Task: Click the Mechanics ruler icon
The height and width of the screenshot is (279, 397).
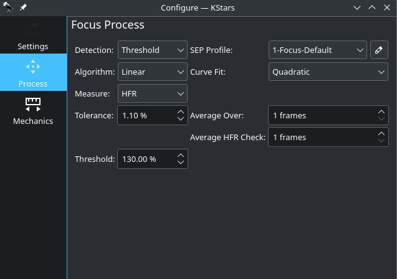Action: click(x=33, y=104)
